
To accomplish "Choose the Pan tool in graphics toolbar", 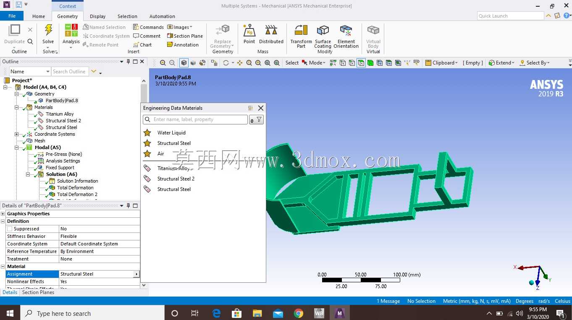I will [240, 63].
